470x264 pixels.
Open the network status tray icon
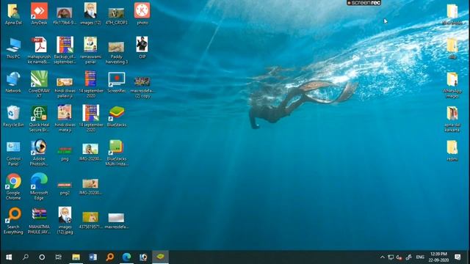pyautogui.click(x=391, y=257)
